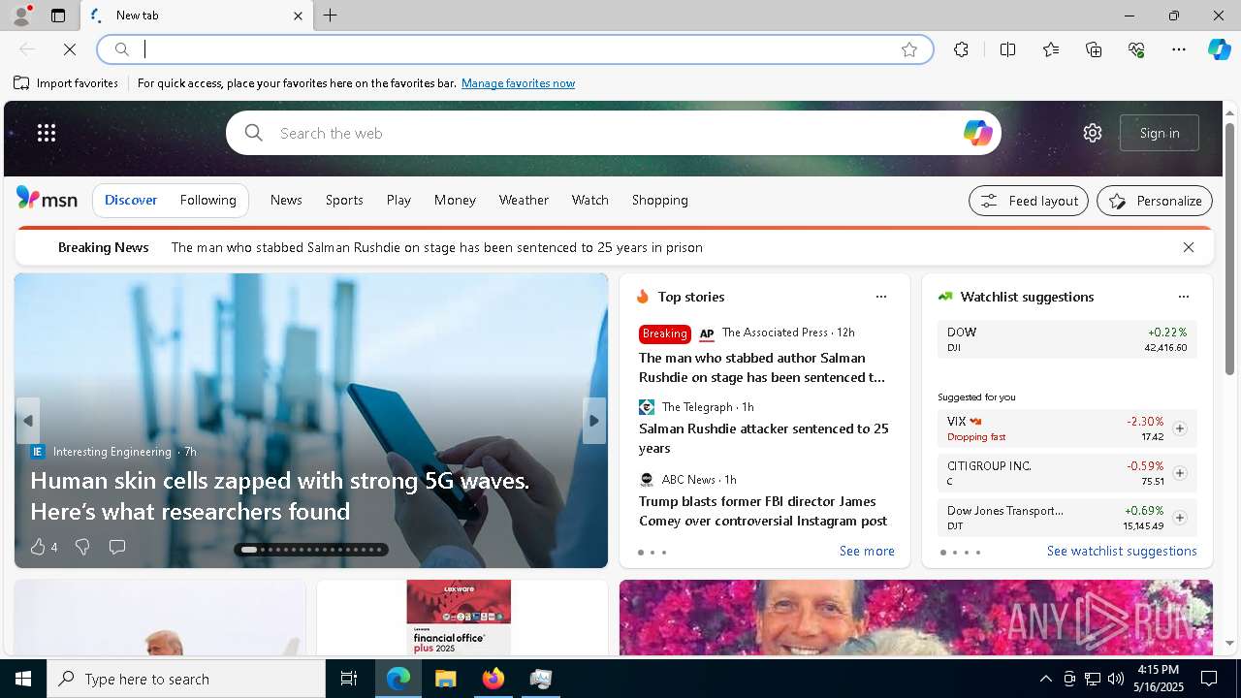Add Citigroup Inc. to watchlist
Image resolution: width=1241 pixels, height=698 pixels.
pos(1180,473)
